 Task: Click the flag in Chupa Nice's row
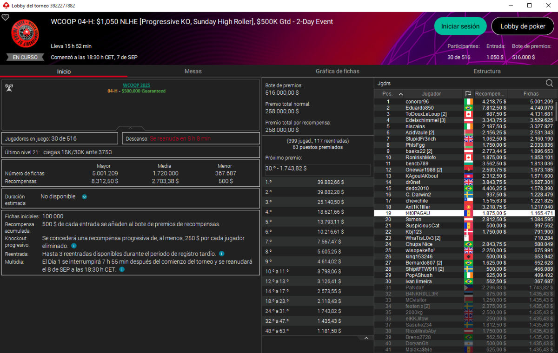(x=468, y=244)
